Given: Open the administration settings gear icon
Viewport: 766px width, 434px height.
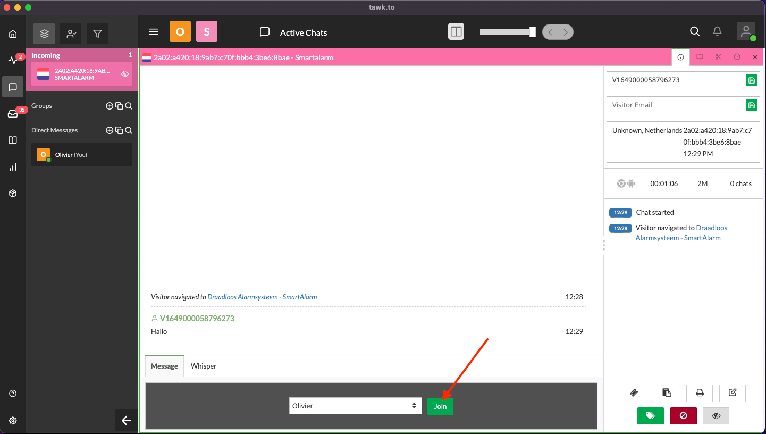Looking at the screenshot, I should click(13, 420).
